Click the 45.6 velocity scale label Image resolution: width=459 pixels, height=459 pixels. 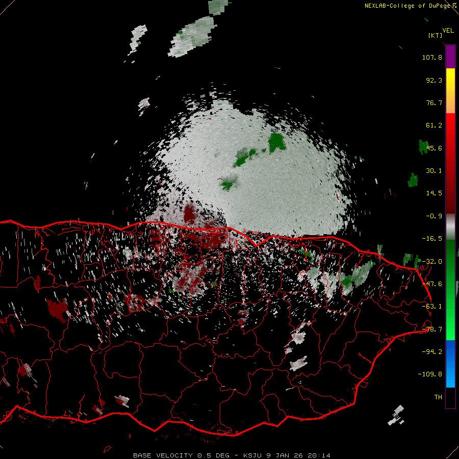(x=434, y=148)
